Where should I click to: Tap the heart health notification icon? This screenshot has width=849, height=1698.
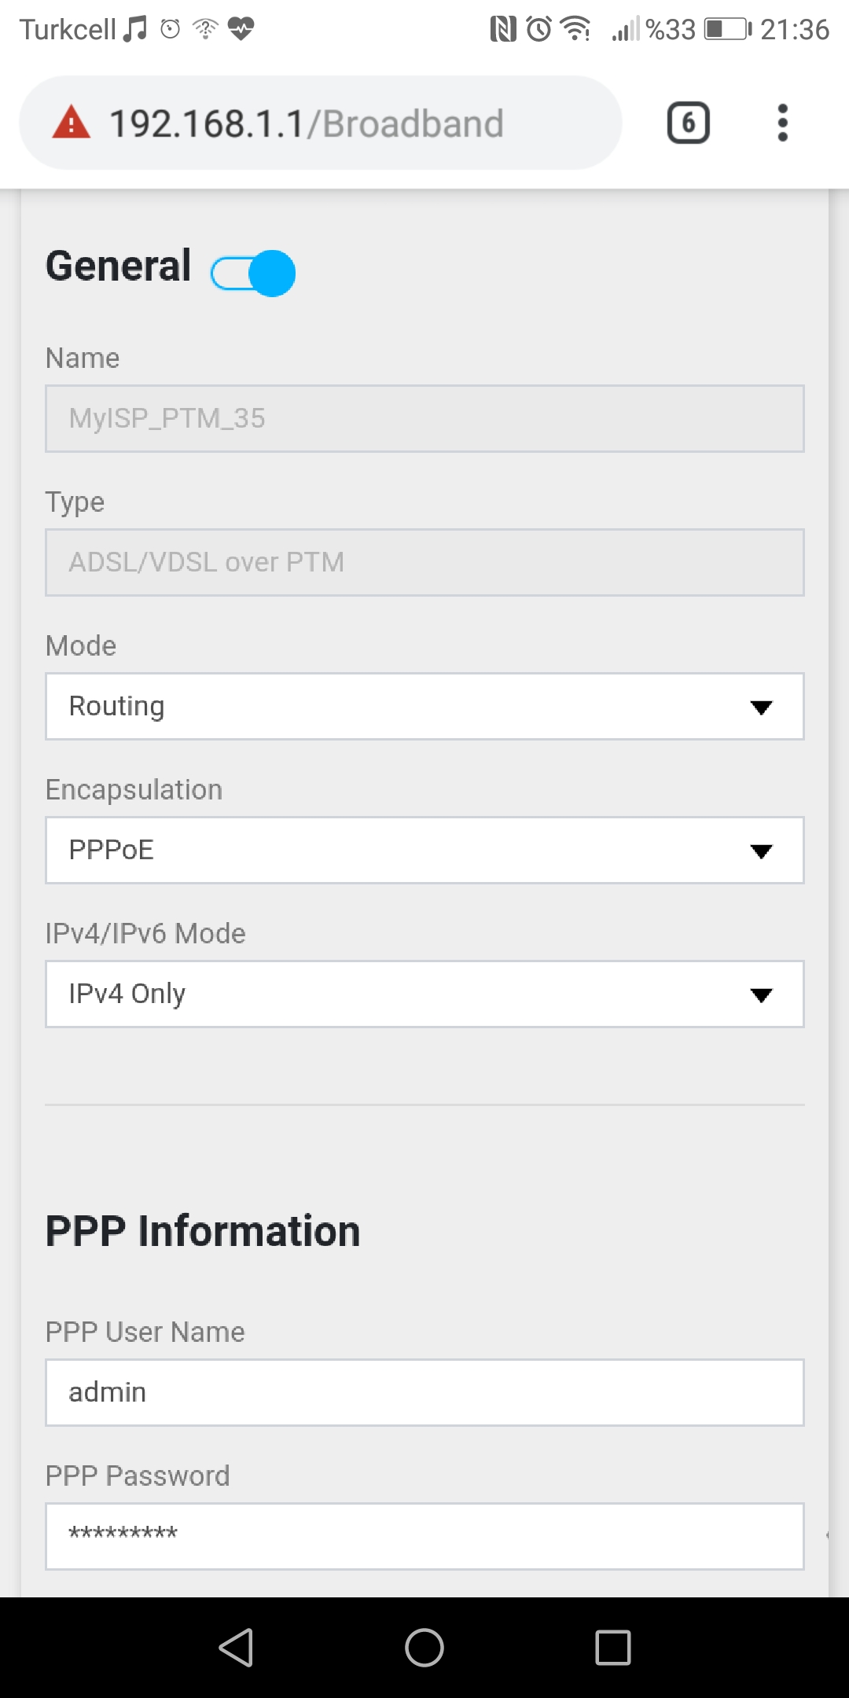coord(241,29)
